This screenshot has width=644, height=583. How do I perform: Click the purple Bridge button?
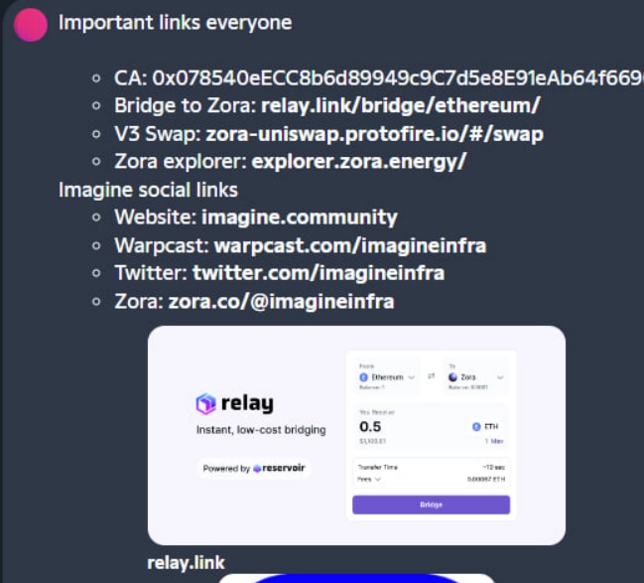(431, 505)
